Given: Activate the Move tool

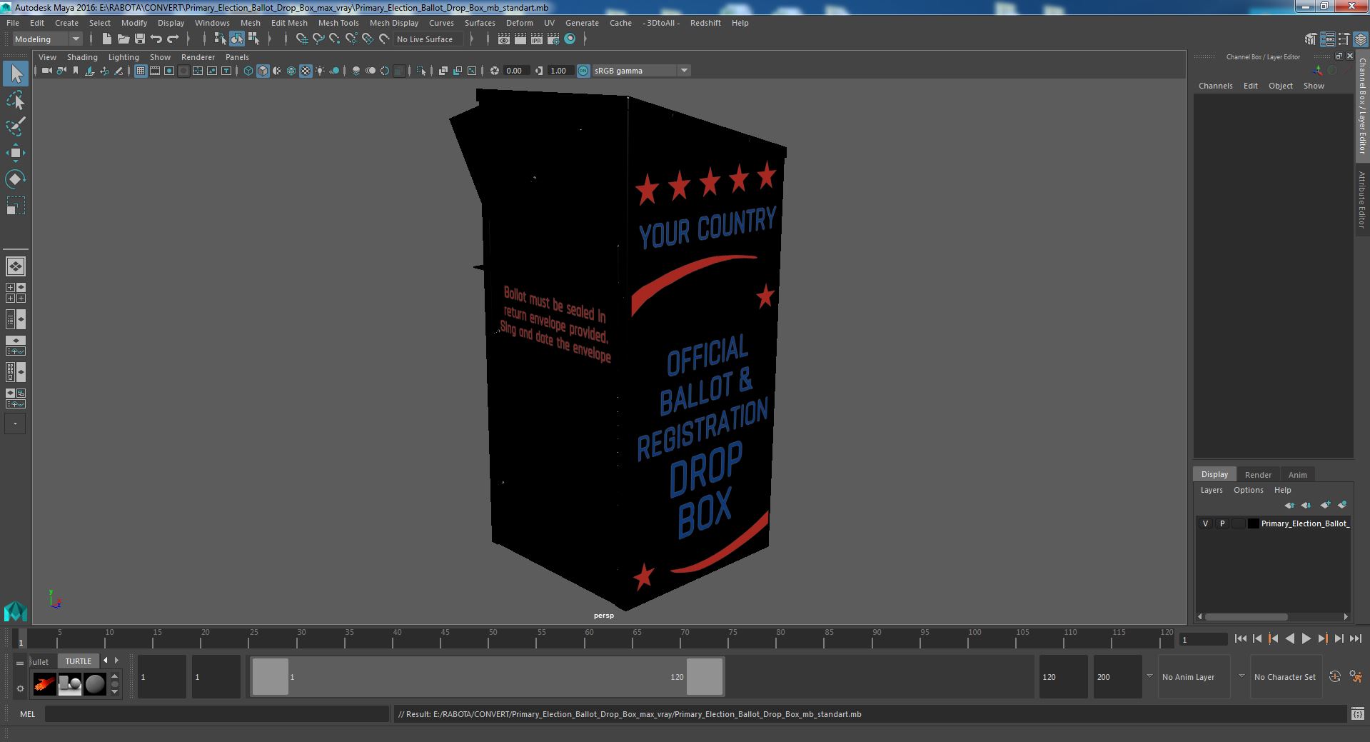Looking at the screenshot, I should (16, 153).
